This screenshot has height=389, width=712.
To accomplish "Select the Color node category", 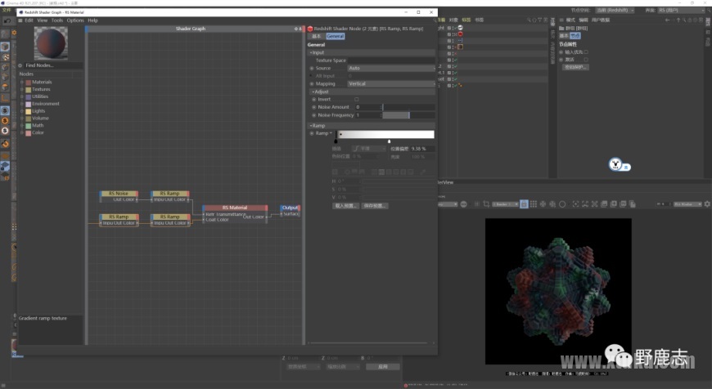I will coord(38,133).
